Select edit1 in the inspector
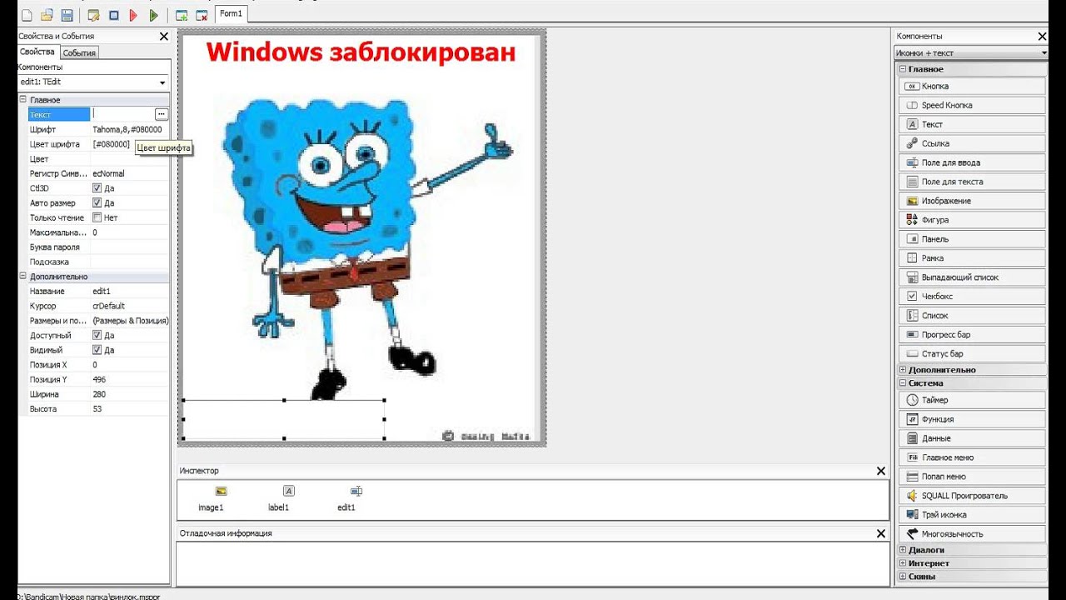 (x=346, y=498)
